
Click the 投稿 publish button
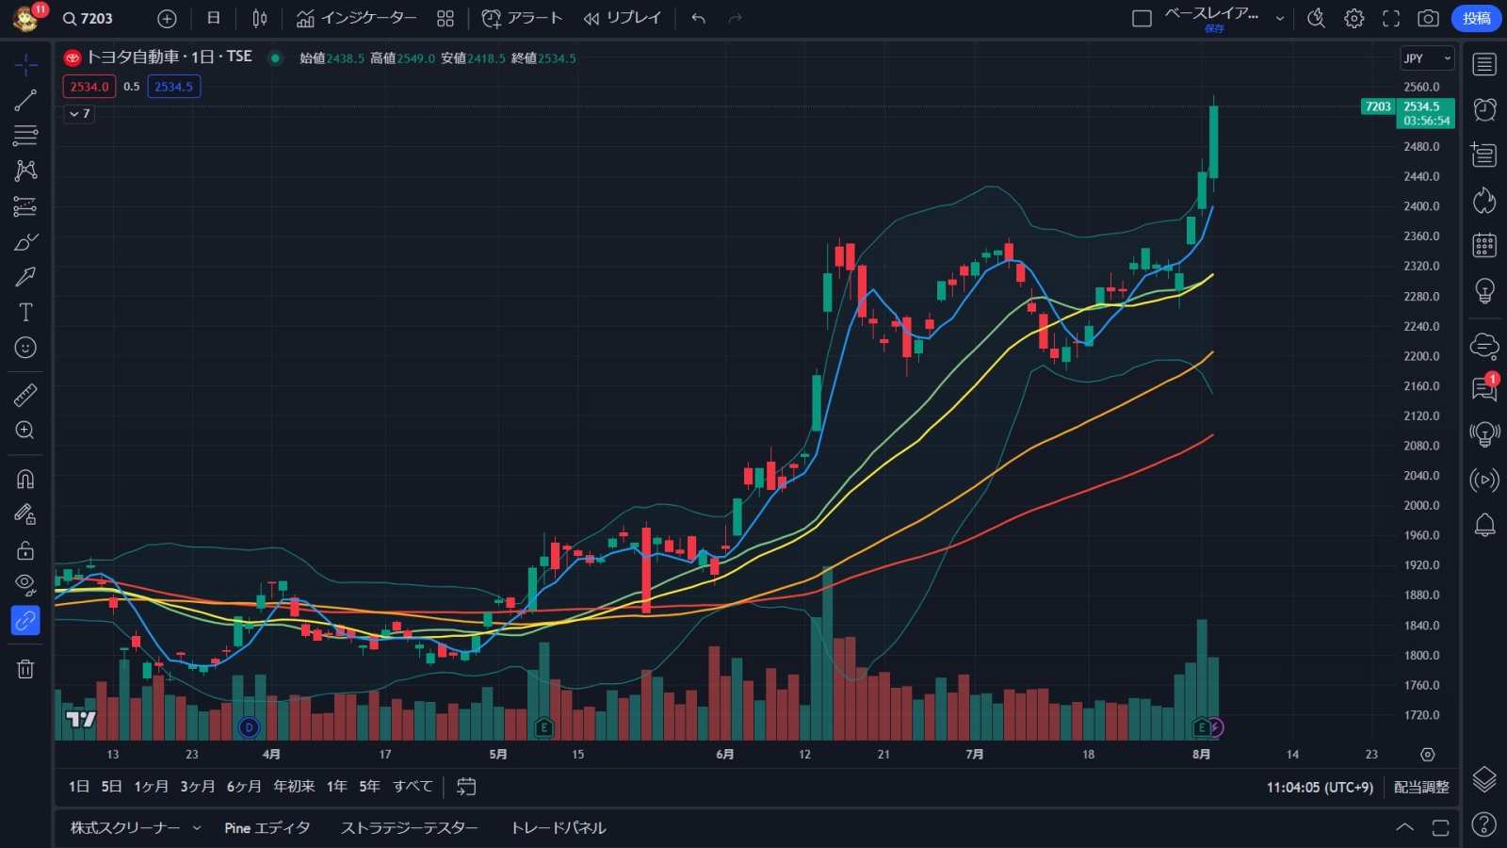point(1476,18)
